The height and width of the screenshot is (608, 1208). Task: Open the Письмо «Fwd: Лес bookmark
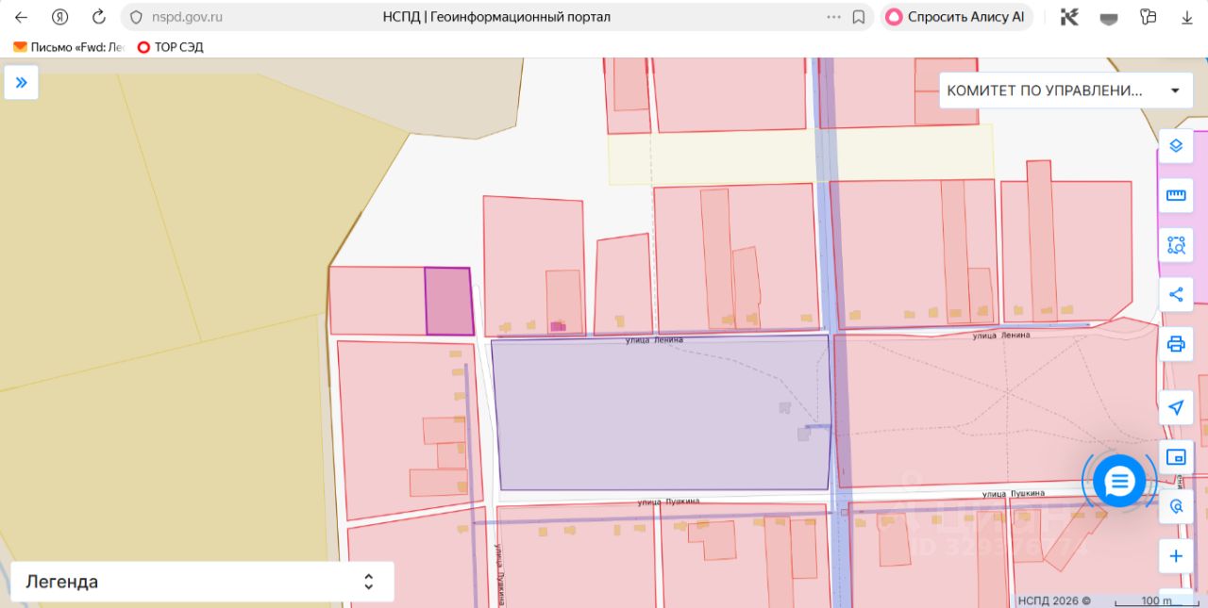[68, 47]
